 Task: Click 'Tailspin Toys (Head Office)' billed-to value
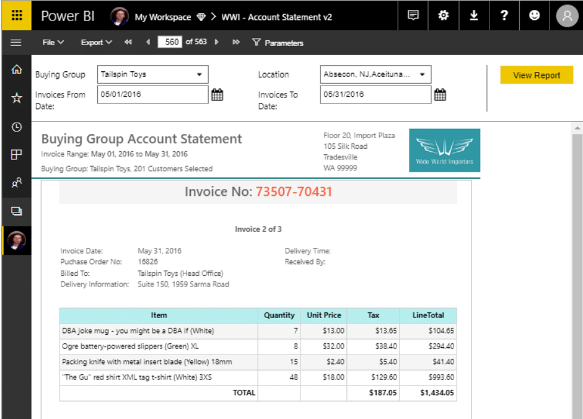click(x=180, y=273)
